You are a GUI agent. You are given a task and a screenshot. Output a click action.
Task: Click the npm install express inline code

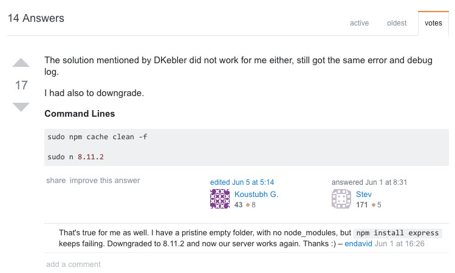click(x=397, y=233)
